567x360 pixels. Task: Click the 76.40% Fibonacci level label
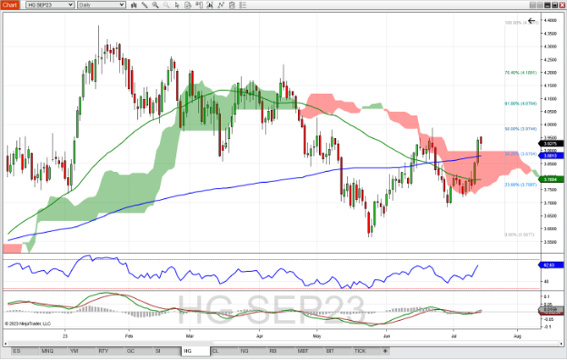[521, 73]
